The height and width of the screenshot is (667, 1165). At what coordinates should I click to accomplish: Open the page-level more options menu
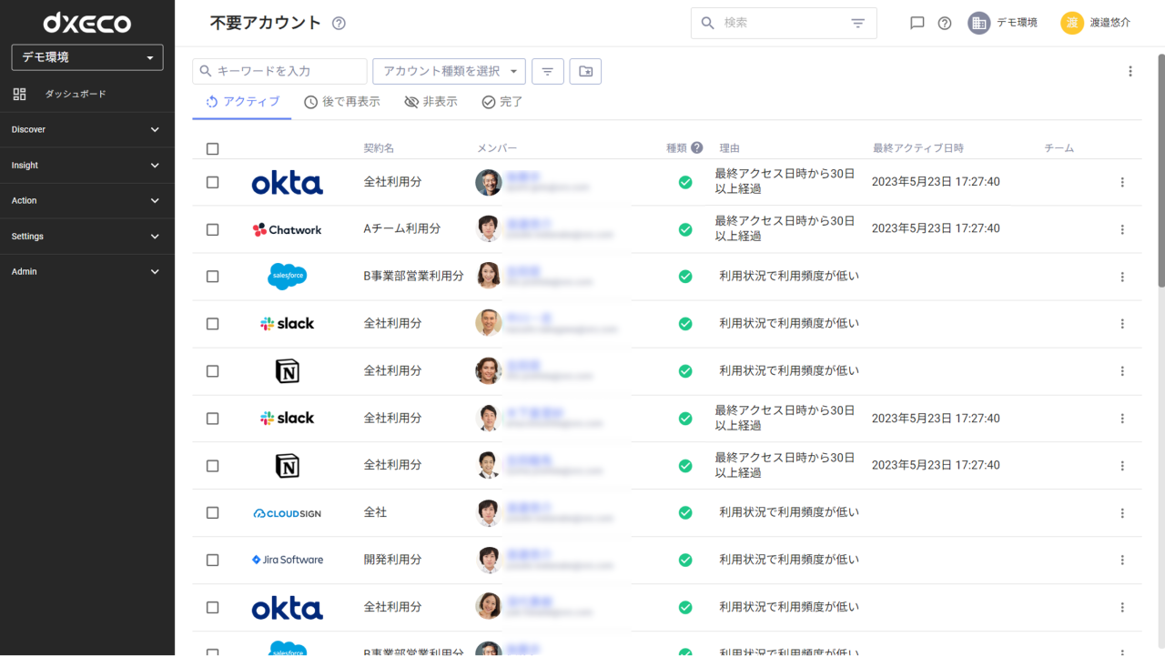tap(1130, 71)
